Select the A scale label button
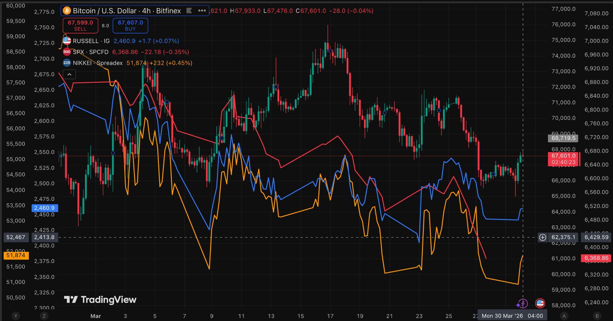Viewport: 613px width, 321px height. coord(564,316)
